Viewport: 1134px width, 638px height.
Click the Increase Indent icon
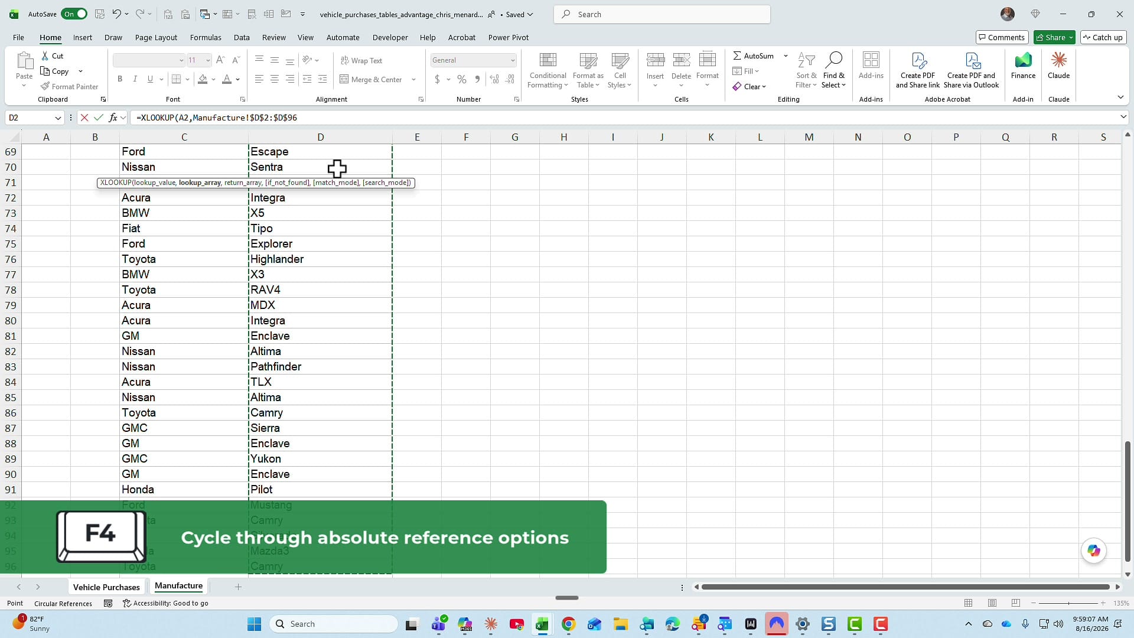322,79
